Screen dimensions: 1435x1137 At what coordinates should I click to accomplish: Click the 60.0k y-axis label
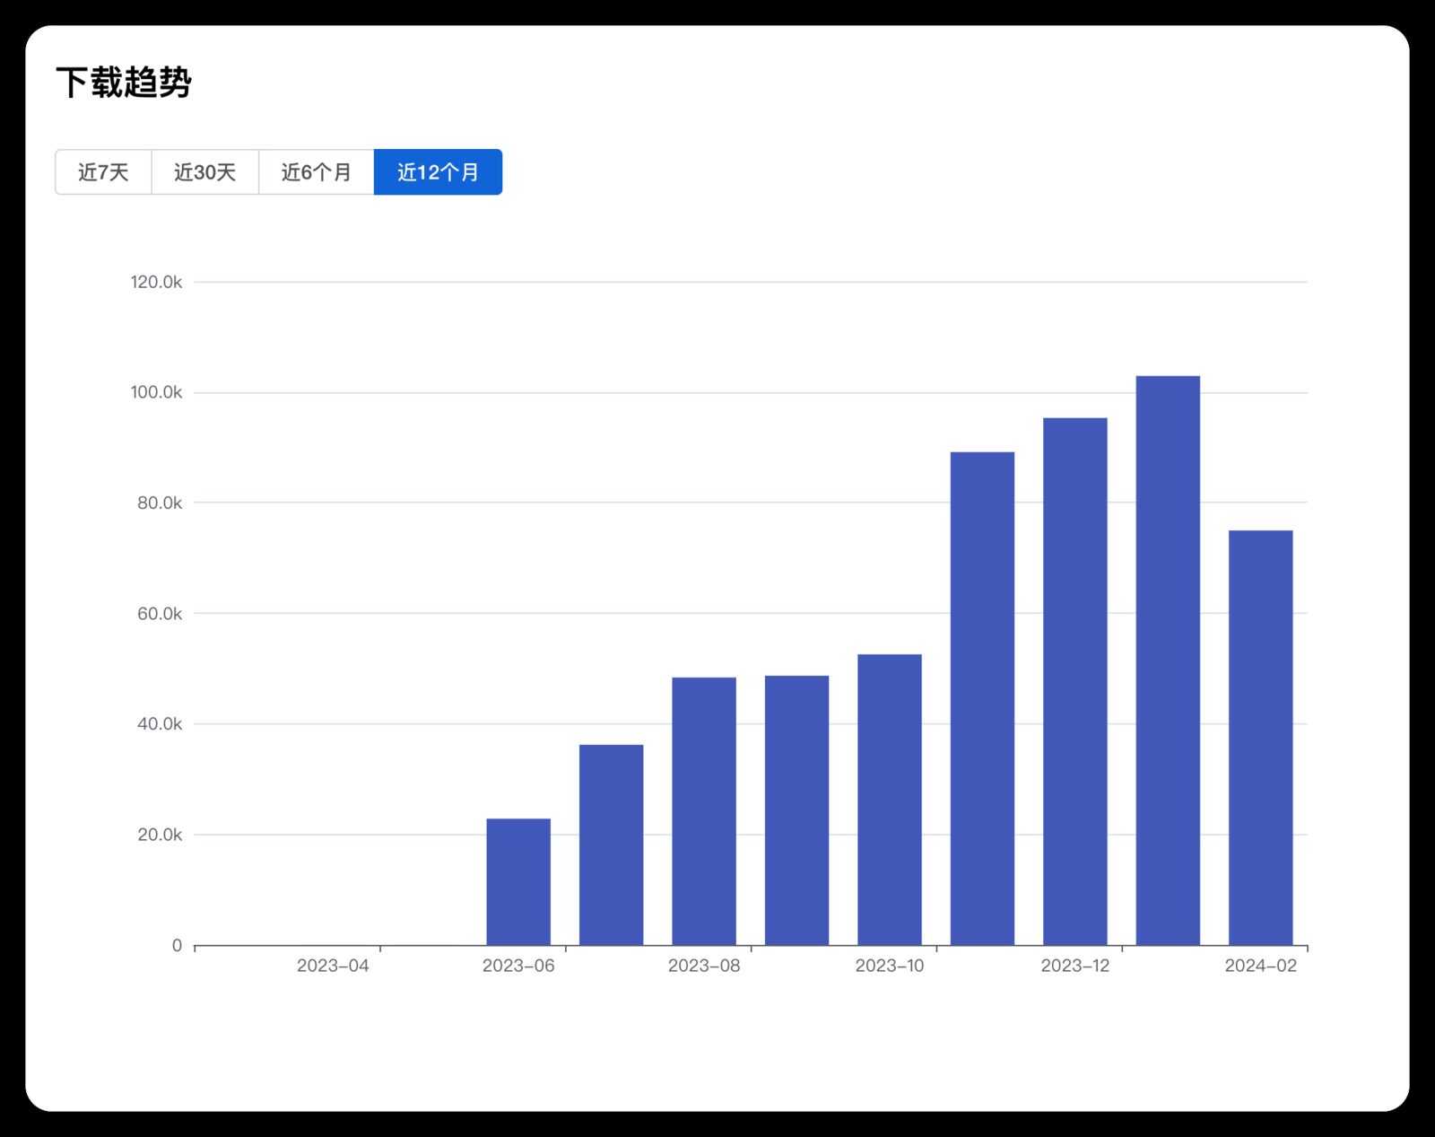[x=160, y=614]
